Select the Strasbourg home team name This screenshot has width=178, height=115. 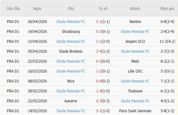71,32
